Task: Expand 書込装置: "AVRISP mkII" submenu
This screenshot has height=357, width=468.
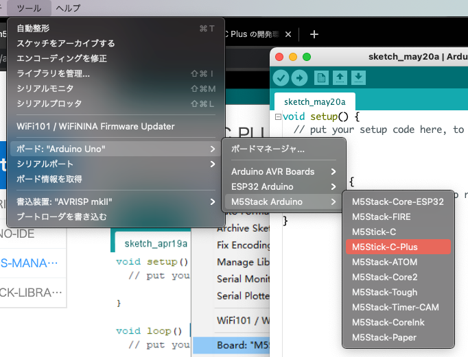Action: pyautogui.click(x=116, y=201)
